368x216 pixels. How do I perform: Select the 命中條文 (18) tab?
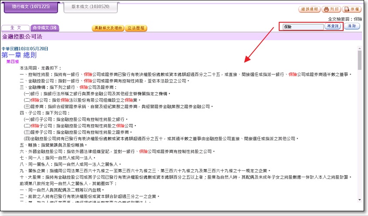pos(45,28)
